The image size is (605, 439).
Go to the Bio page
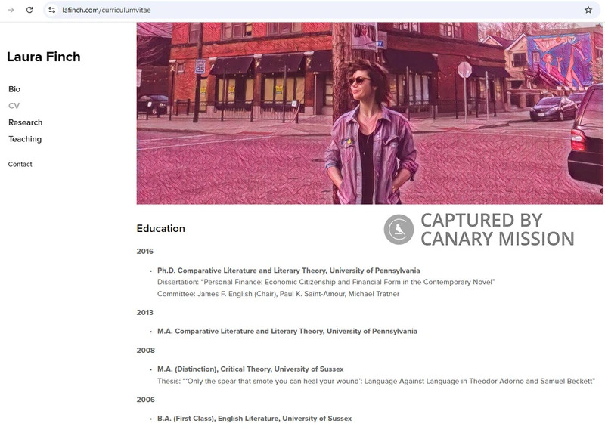coord(14,89)
